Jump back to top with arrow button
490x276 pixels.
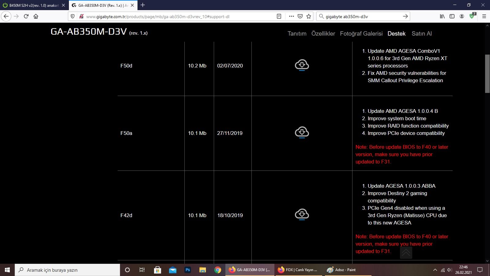point(406,252)
